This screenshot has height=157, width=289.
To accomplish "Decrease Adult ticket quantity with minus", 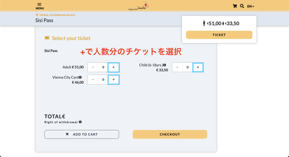I will point(93,67).
